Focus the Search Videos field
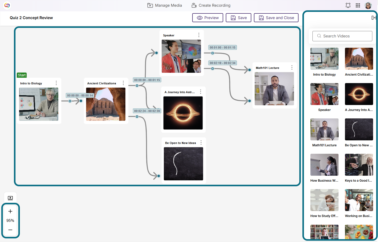This screenshot has height=242, width=378. point(342,36)
